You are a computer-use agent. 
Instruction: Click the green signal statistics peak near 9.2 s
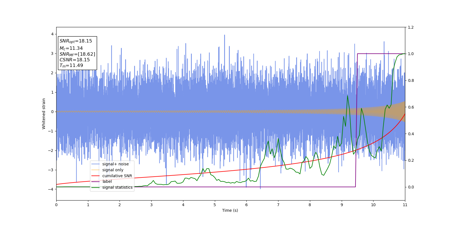pos(347,96)
